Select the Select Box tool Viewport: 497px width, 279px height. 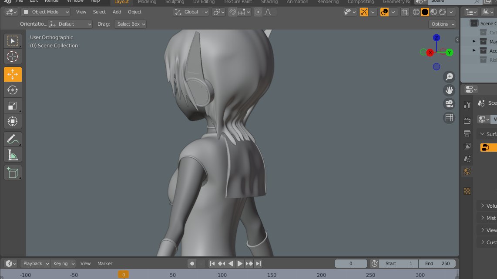pos(13,41)
